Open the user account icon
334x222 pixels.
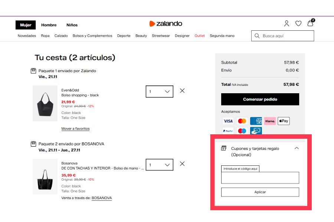[x=286, y=24]
